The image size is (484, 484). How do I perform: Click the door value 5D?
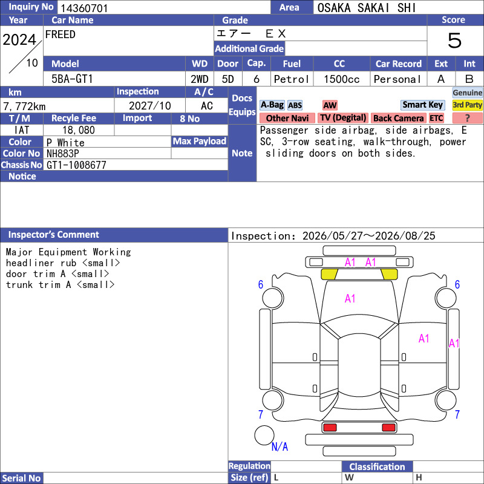pyautogui.click(x=228, y=79)
